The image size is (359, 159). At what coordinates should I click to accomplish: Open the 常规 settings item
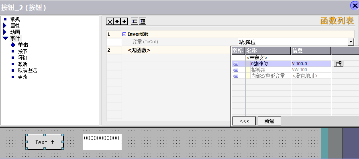(15, 19)
